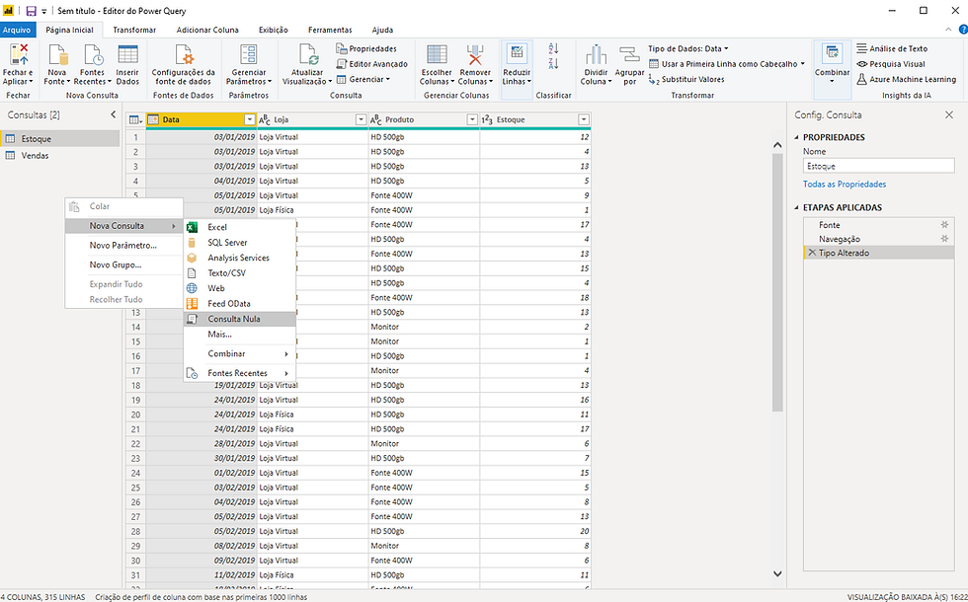This screenshot has width=968, height=602.
Task: Open the Arquivo tab
Action: 17,30
